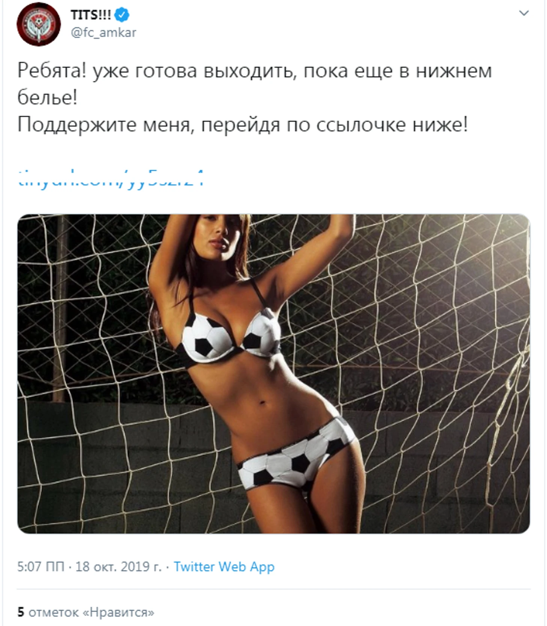
Task: Click the account display name
Action: point(91,15)
